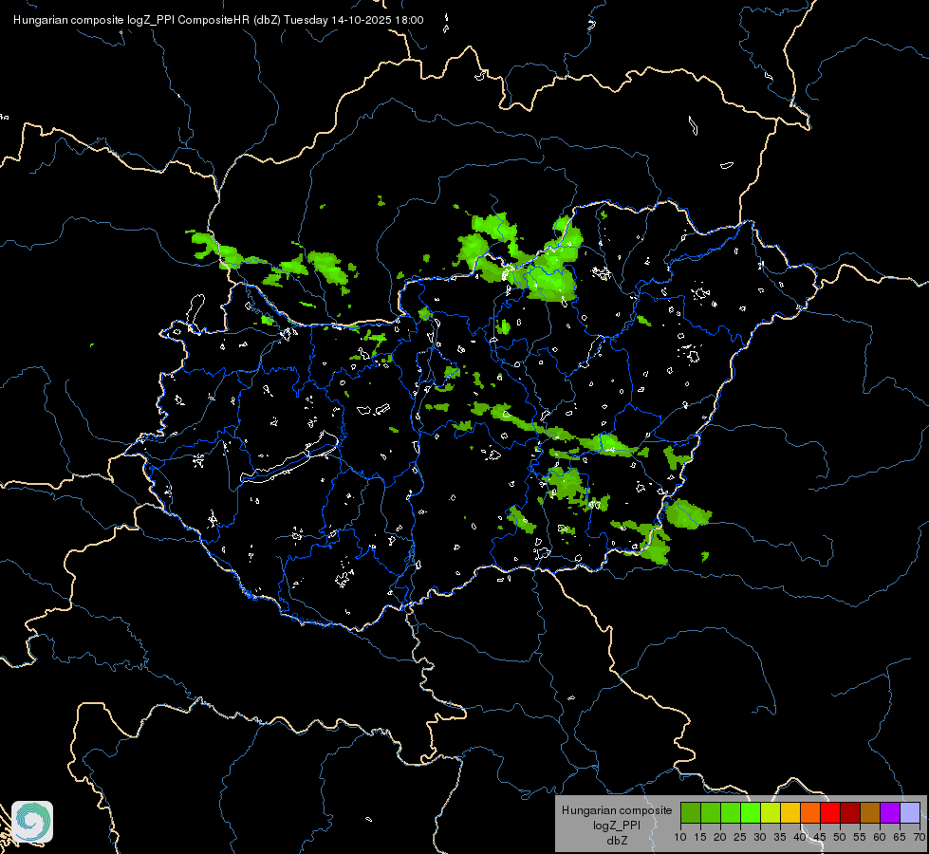Select the 65-70 dBZ lavender swatch
This screenshot has width=929, height=854.
(x=910, y=812)
